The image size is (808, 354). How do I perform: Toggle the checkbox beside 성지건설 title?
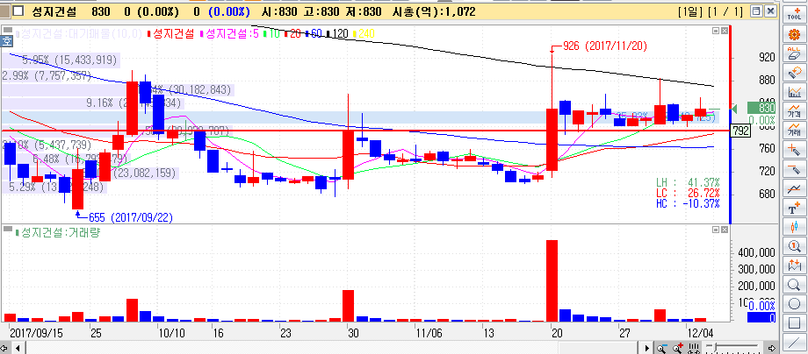18,11
